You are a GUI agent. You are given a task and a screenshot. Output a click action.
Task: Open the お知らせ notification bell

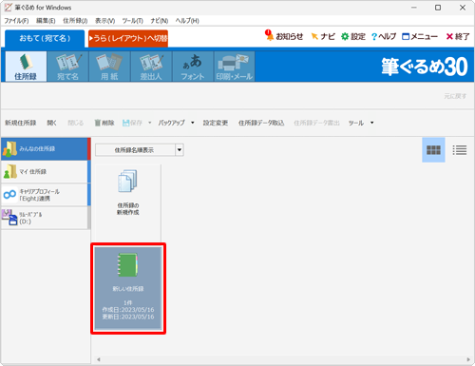click(284, 36)
